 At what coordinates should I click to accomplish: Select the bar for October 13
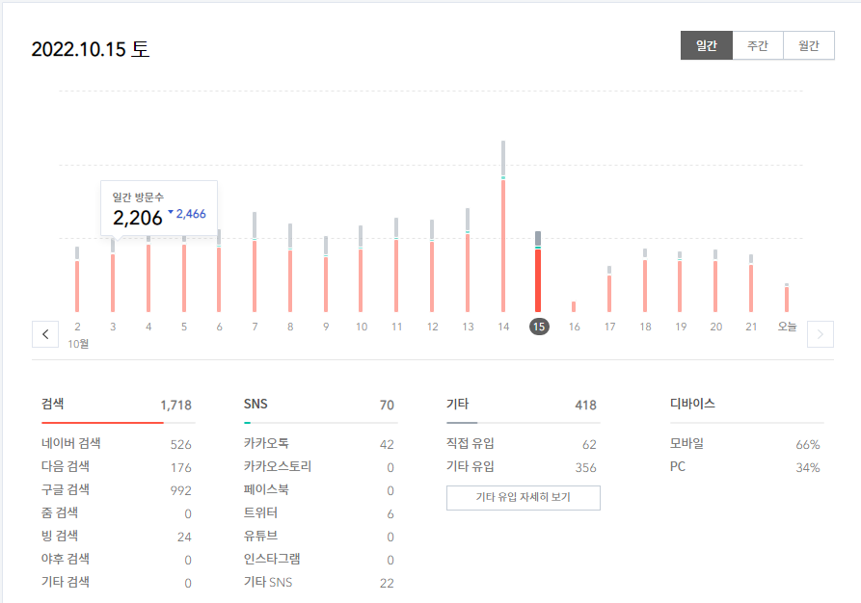point(468,260)
